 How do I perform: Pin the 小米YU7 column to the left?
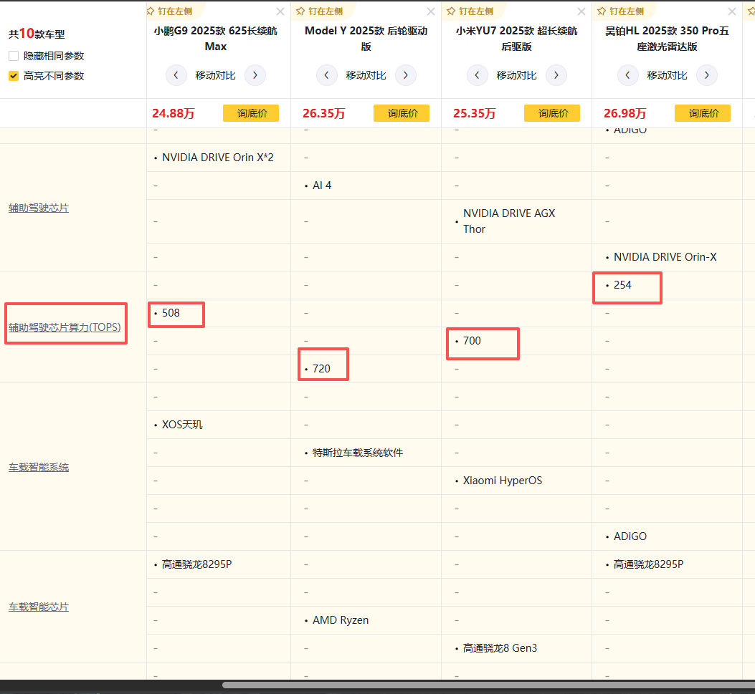471,11
